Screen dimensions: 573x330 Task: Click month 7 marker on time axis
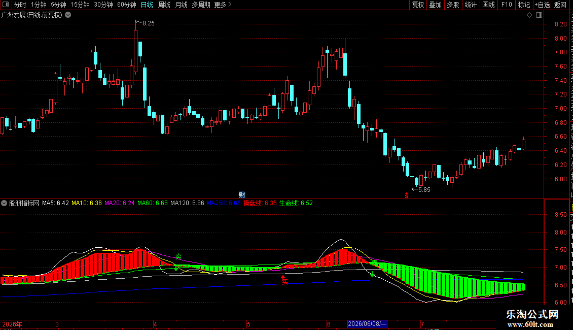pos(422,324)
